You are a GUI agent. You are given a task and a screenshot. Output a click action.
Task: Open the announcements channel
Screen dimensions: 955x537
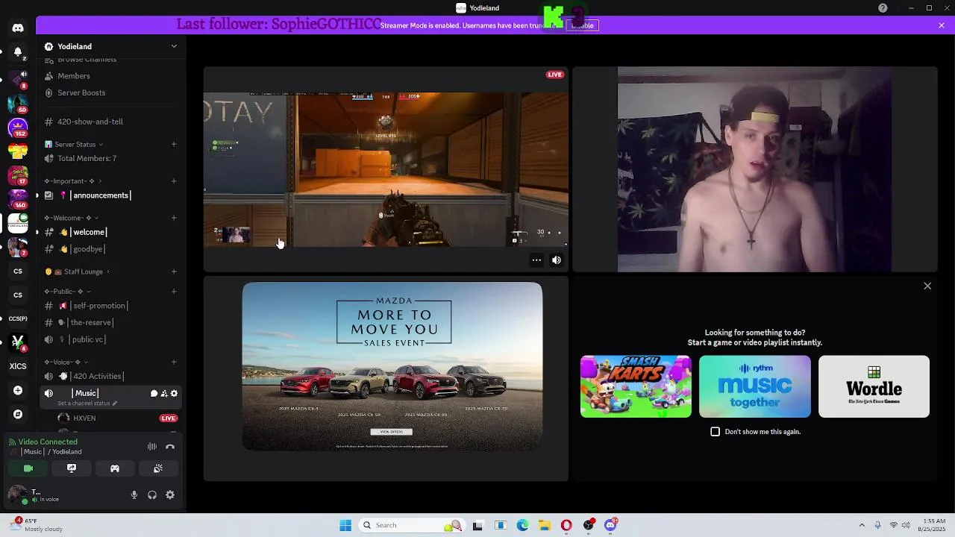(110, 195)
